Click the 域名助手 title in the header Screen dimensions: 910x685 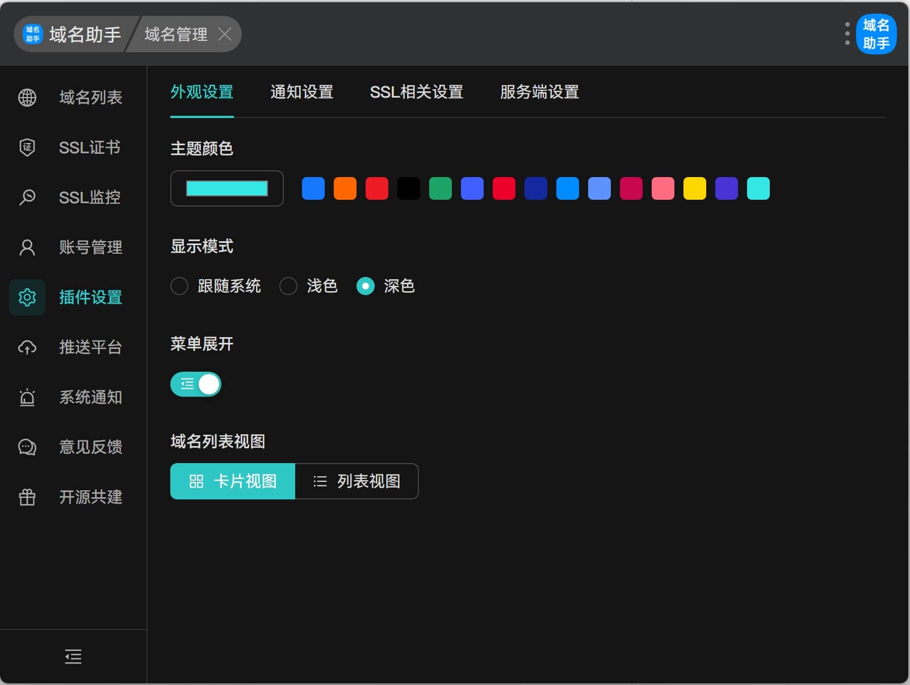85,34
